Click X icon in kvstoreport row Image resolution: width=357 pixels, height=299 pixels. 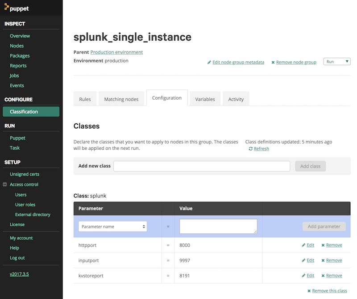coord(323,276)
